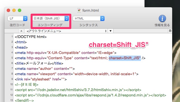Click the link rel="stylesheet" line
This screenshot has width=180, height=102.
[41, 79]
